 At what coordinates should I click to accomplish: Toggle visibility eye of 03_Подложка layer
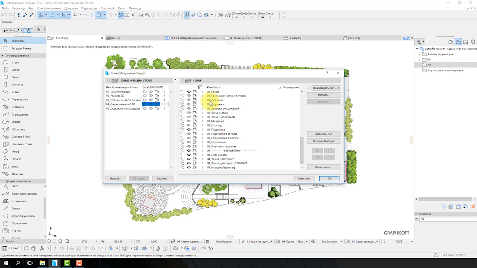(x=189, y=129)
